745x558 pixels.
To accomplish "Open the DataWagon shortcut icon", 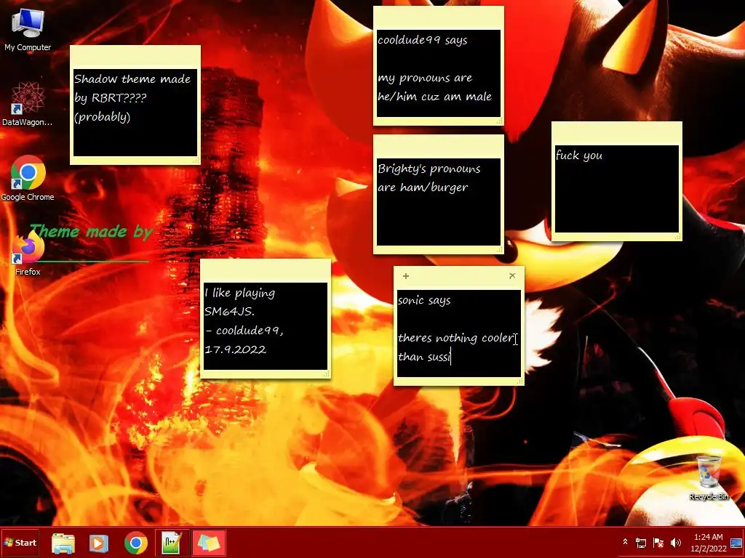I will point(28,103).
